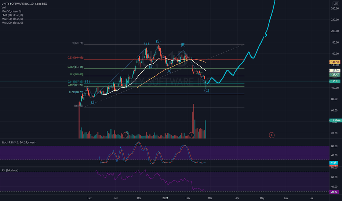Viewport: 342px width, 201px height.
Task: Click Nov on the time axis
Action: point(116,198)
